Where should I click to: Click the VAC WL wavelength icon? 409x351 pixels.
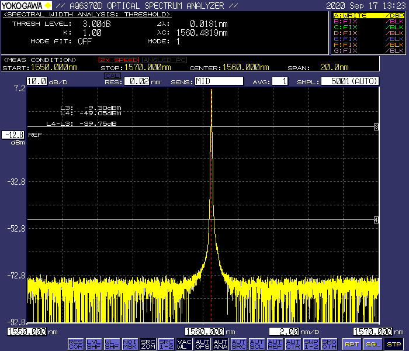point(185,344)
